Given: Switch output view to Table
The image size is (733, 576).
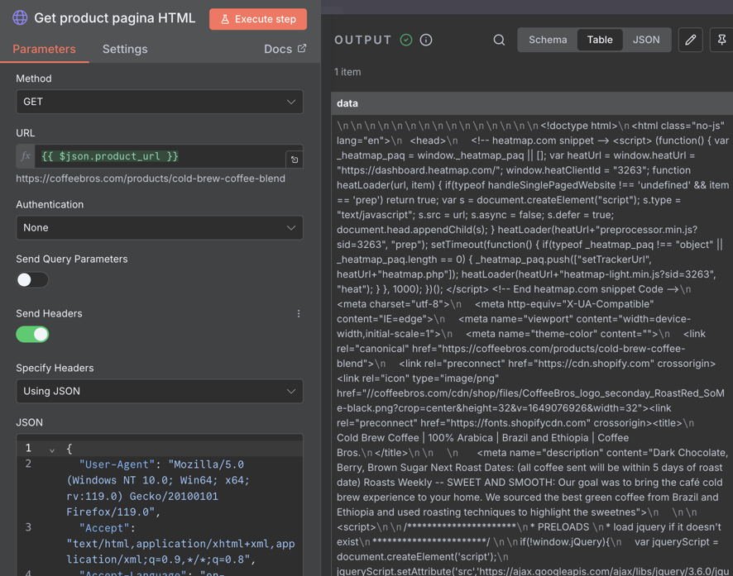Looking at the screenshot, I should click(x=600, y=40).
